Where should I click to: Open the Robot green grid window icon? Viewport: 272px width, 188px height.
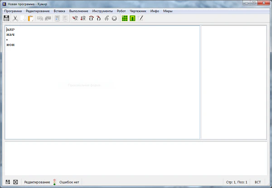pyautogui.click(x=125, y=19)
